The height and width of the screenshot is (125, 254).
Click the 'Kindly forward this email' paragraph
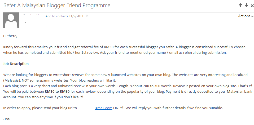tap(124, 50)
